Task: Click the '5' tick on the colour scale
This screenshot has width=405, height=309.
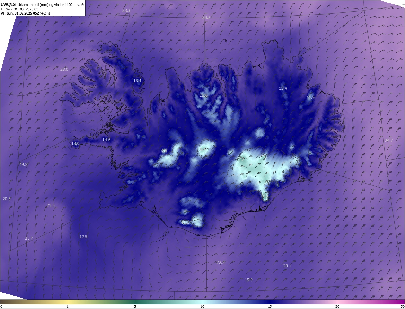Action: (x=135, y=306)
